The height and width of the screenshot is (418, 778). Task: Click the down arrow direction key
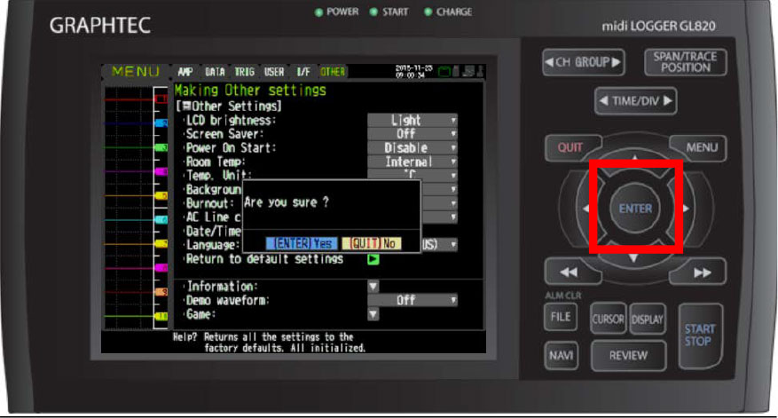pyautogui.click(x=633, y=256)
